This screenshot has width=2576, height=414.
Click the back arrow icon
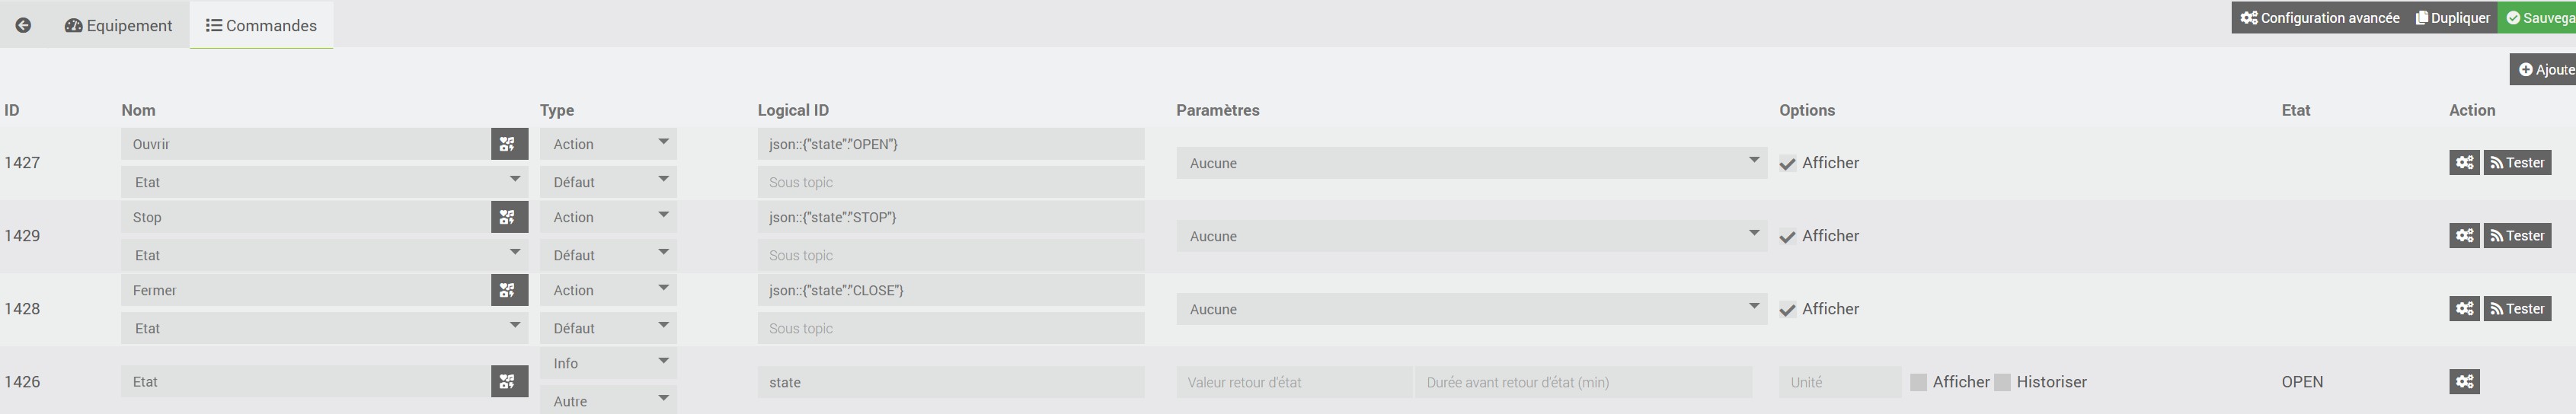23,25
